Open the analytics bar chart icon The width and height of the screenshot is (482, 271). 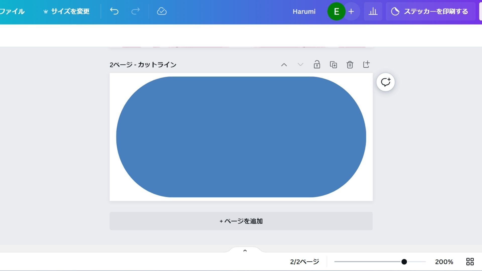373,11
